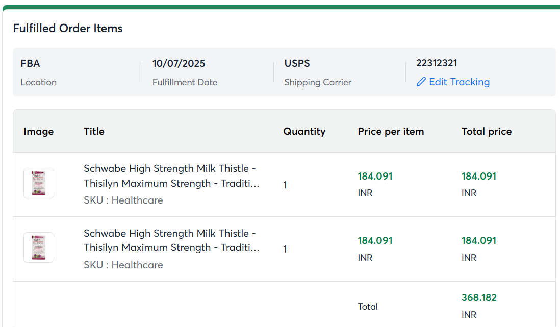Click the Title column header
The width and height of the screenshot is (560, 327).
point(94,131)
